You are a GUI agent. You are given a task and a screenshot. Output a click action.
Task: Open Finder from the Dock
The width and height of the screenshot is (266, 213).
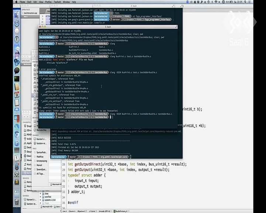pyautogui.click(x=17, y=15)
